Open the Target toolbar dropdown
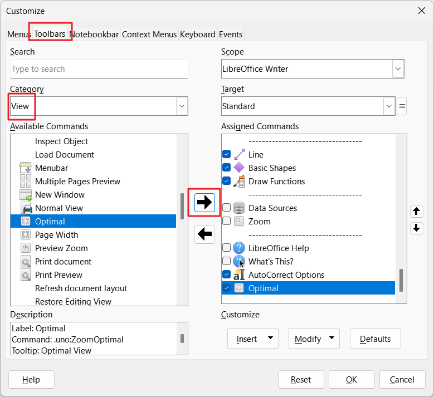This screenshot has height=397, width=434. 389,106
